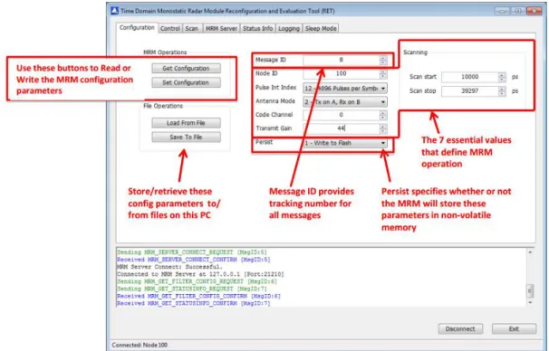Click the log pane scroll-up arrow

point(530,252)
